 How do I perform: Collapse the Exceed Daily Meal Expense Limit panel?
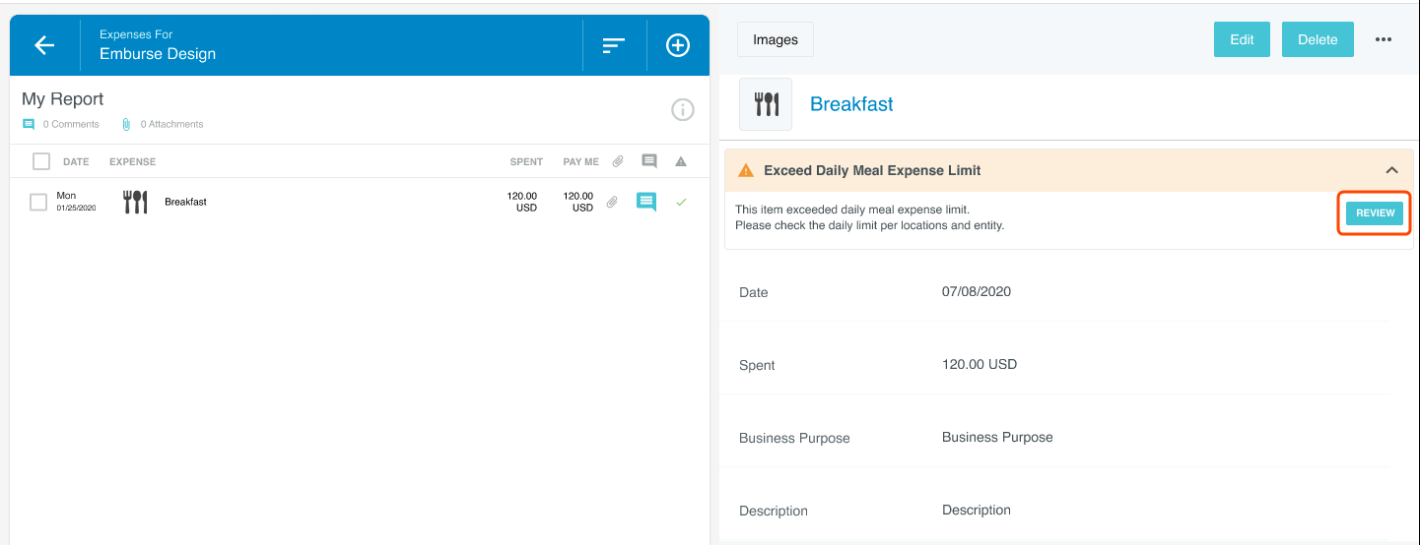pyautogui.click(x=1391, y=170)
